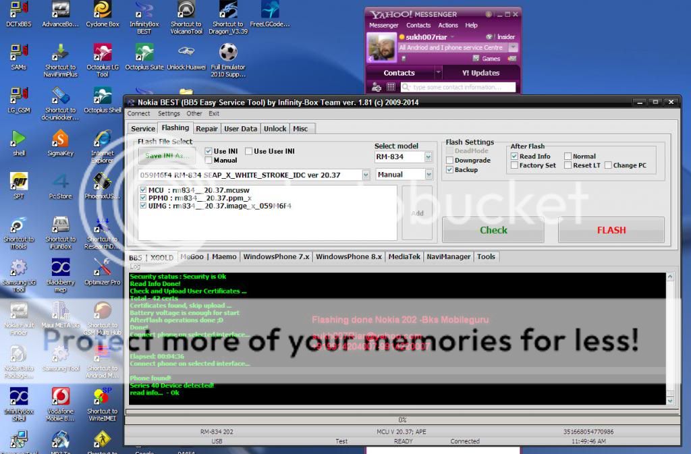Click add-contact icon in Yahoo Messenger
The image size is (691, 454).
377,87
